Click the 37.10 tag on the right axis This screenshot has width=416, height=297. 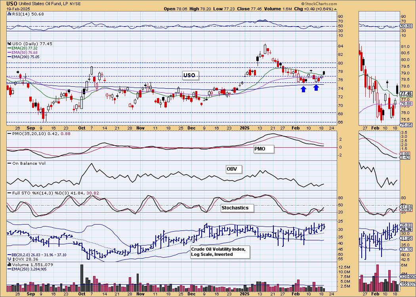406,249
